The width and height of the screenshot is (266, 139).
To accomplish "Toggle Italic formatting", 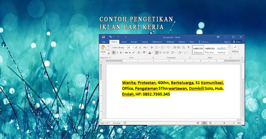I will click(x=117, y=53).
